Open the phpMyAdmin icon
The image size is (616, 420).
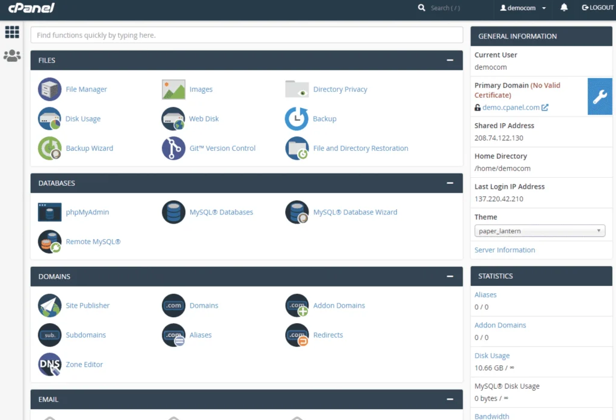(x=49, y=212)
